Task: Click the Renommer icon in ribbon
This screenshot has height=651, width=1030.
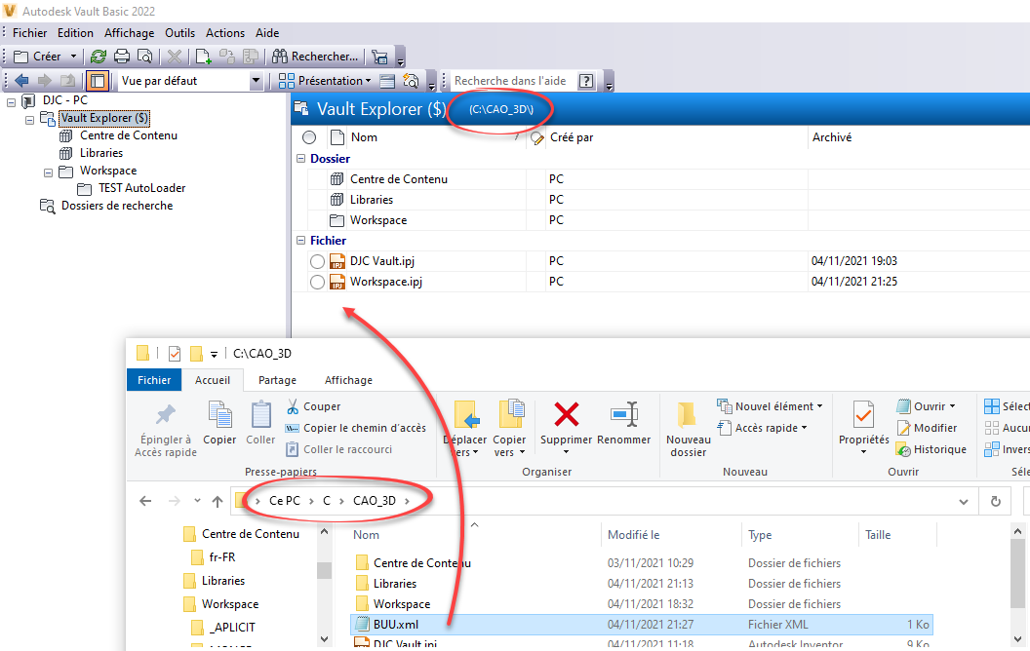Action: pyautogui.click(x=623, y=415)
